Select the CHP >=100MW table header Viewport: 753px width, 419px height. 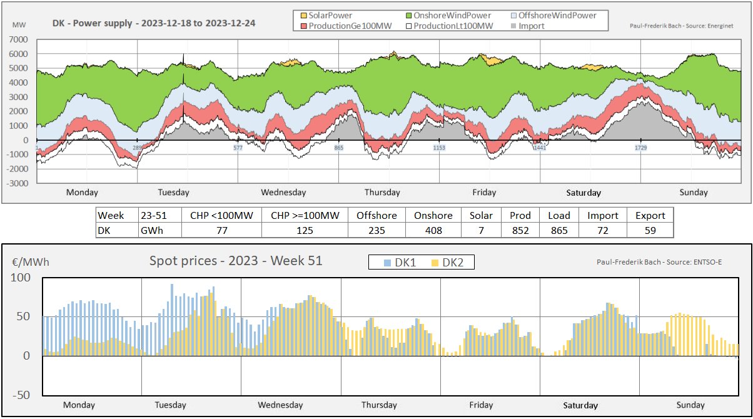(x=305, y=215)
